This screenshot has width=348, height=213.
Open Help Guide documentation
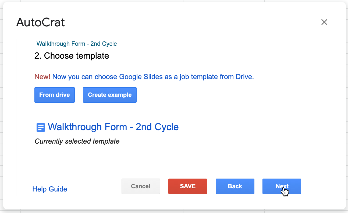click(x=49, y=189)
